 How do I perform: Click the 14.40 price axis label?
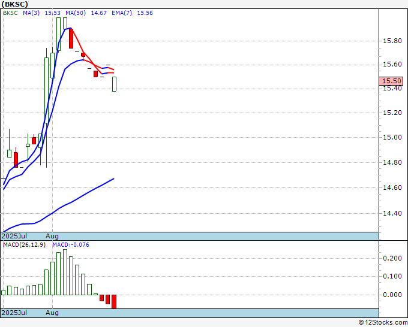click(x=392, y=213)
